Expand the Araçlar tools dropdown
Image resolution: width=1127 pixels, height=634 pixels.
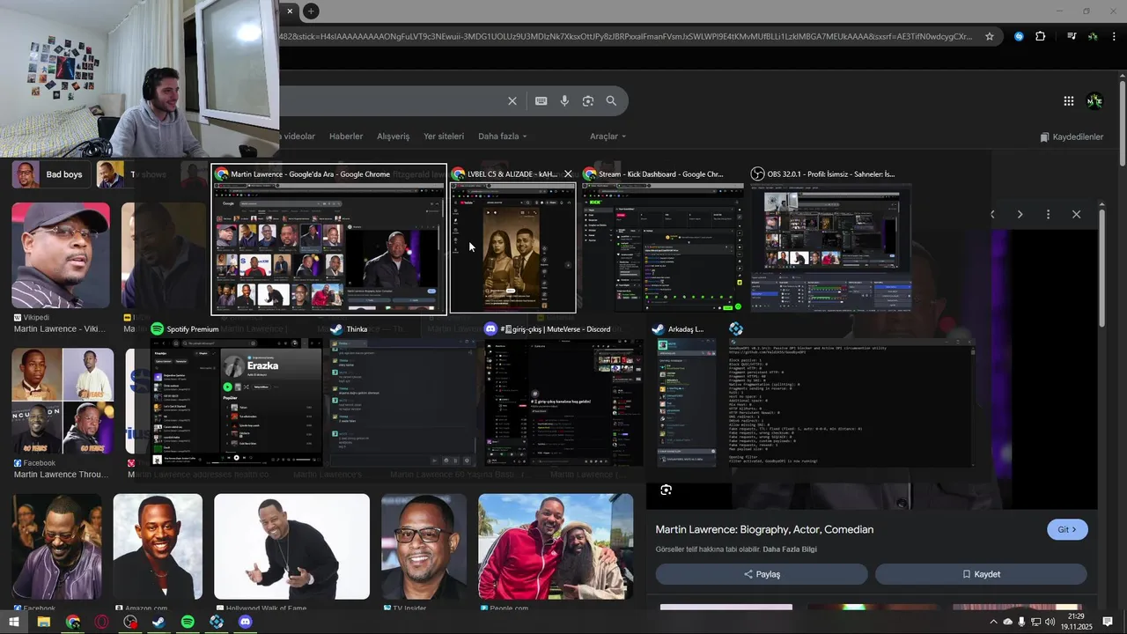pos(608,136)
